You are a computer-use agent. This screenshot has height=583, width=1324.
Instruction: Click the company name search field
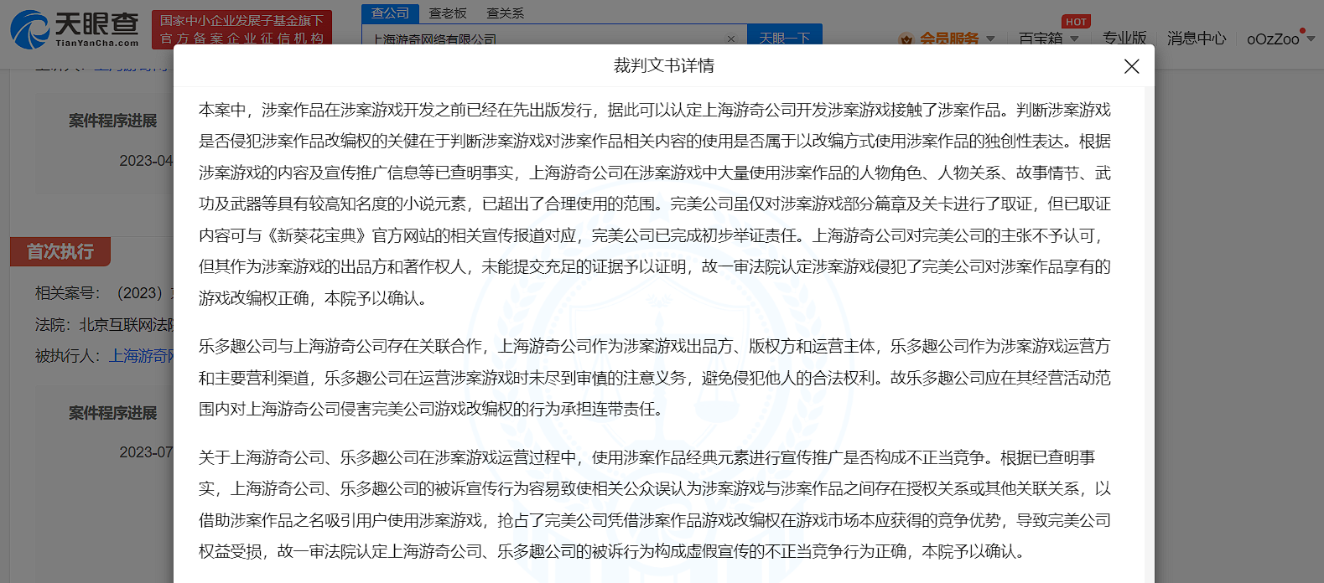[545, 39]
